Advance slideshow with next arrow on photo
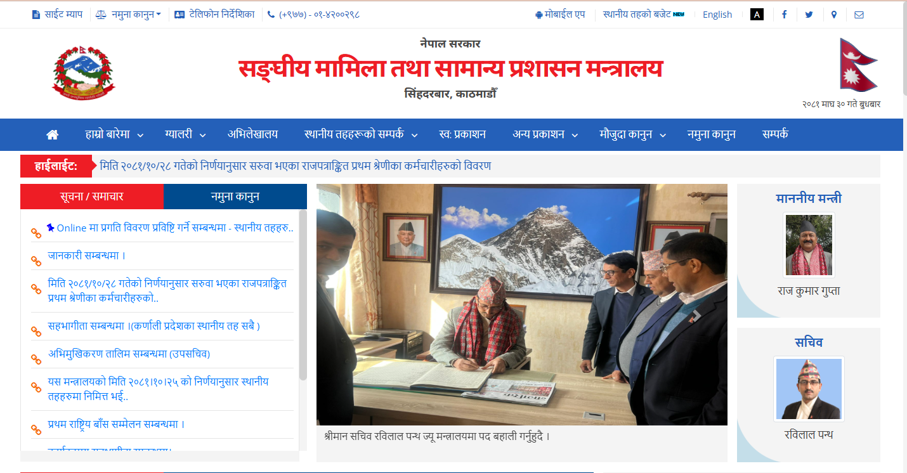This screenshot has height=473, width=907. click(696, 315)
